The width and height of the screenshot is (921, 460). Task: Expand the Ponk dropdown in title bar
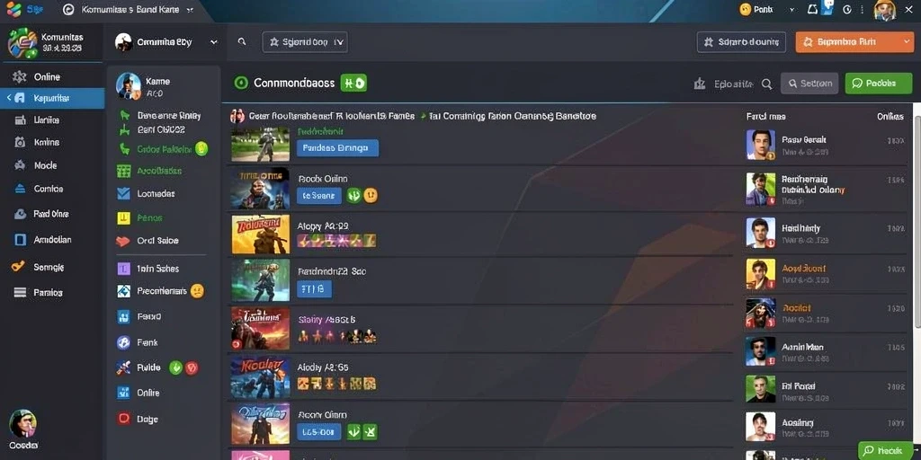791,9
